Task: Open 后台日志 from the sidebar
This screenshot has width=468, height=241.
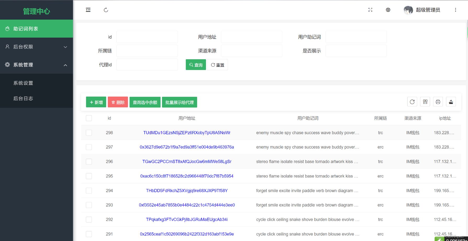Action: tap(23, 98)
